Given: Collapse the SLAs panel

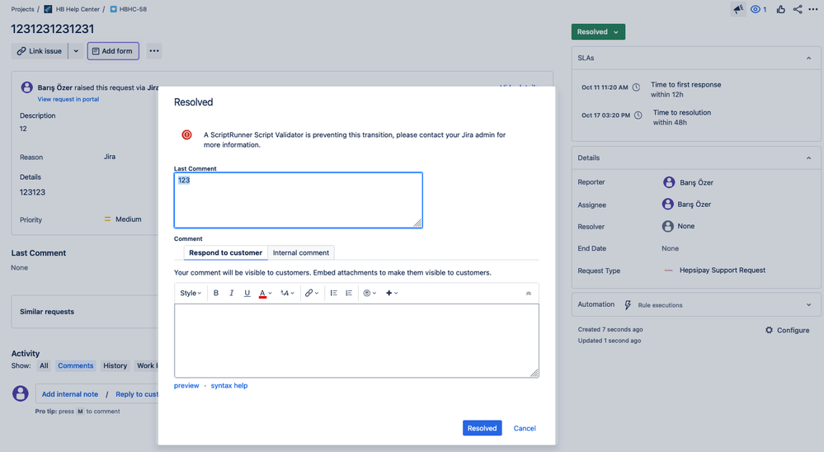Looking at the screenshot, I should (x=809, y=59).
